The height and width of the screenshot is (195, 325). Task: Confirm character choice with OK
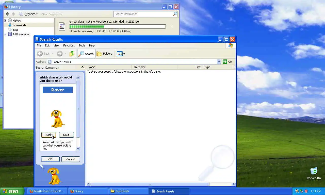coord(50,159)
